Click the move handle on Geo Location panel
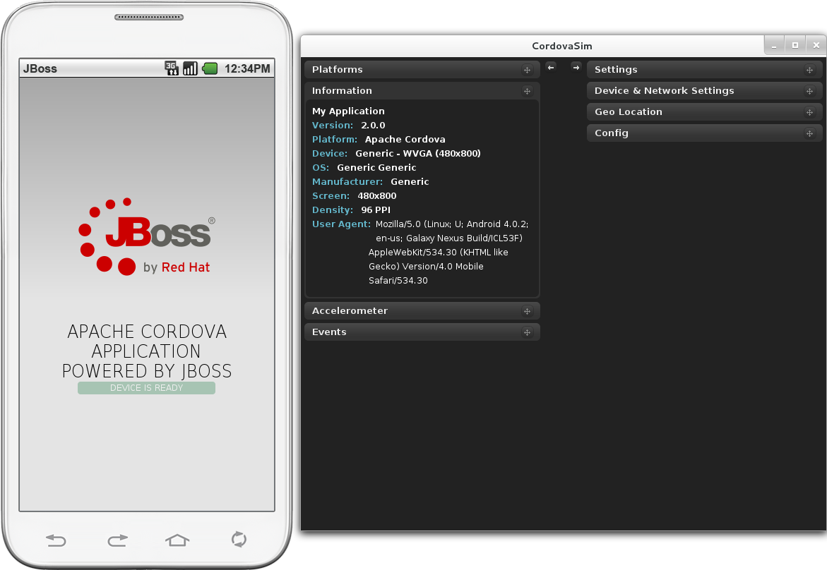Viewport: 827px width, 570px height. coord(809,112)
